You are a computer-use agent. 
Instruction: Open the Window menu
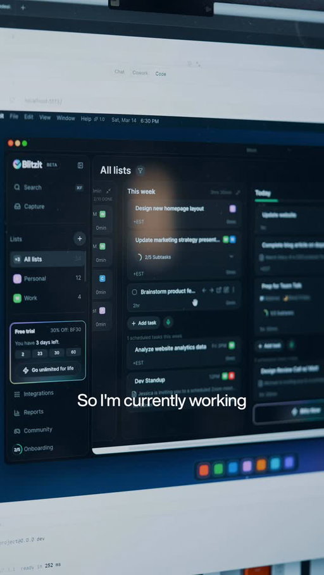(x=66, y=118)
